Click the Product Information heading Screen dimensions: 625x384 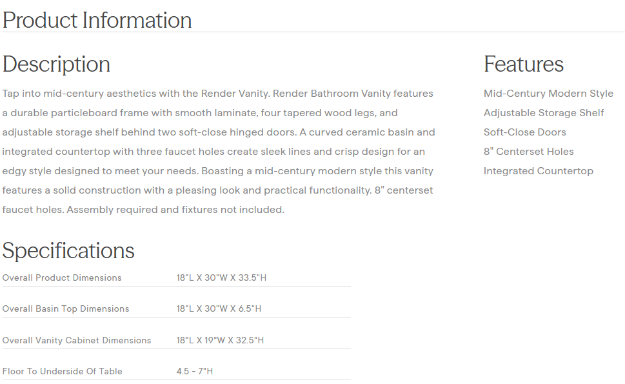pos(97,20)
